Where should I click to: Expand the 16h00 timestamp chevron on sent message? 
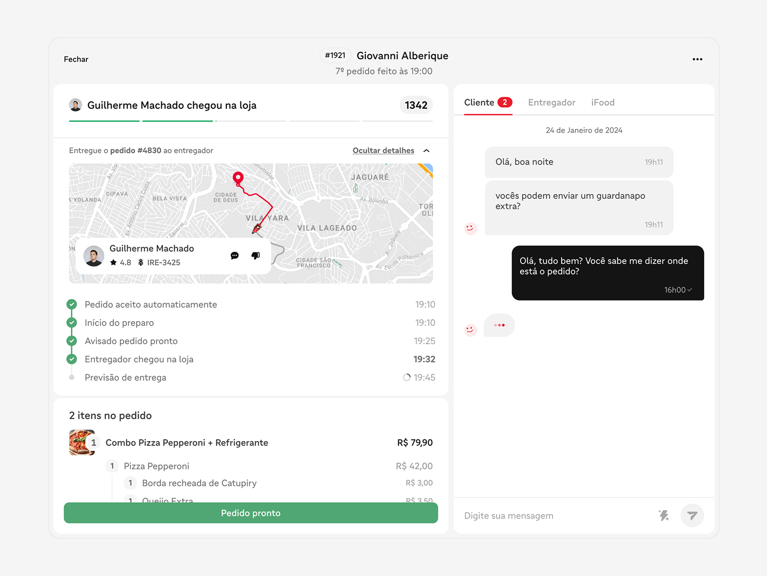690,290
